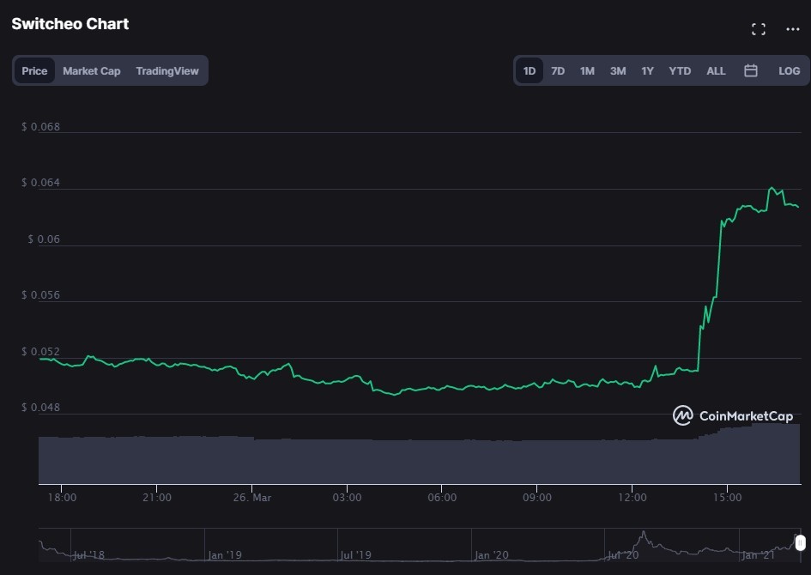The height and width of the screenshot is (575, 811).
Task: Click the 21:00 time axis label
Action: (157, 498)
